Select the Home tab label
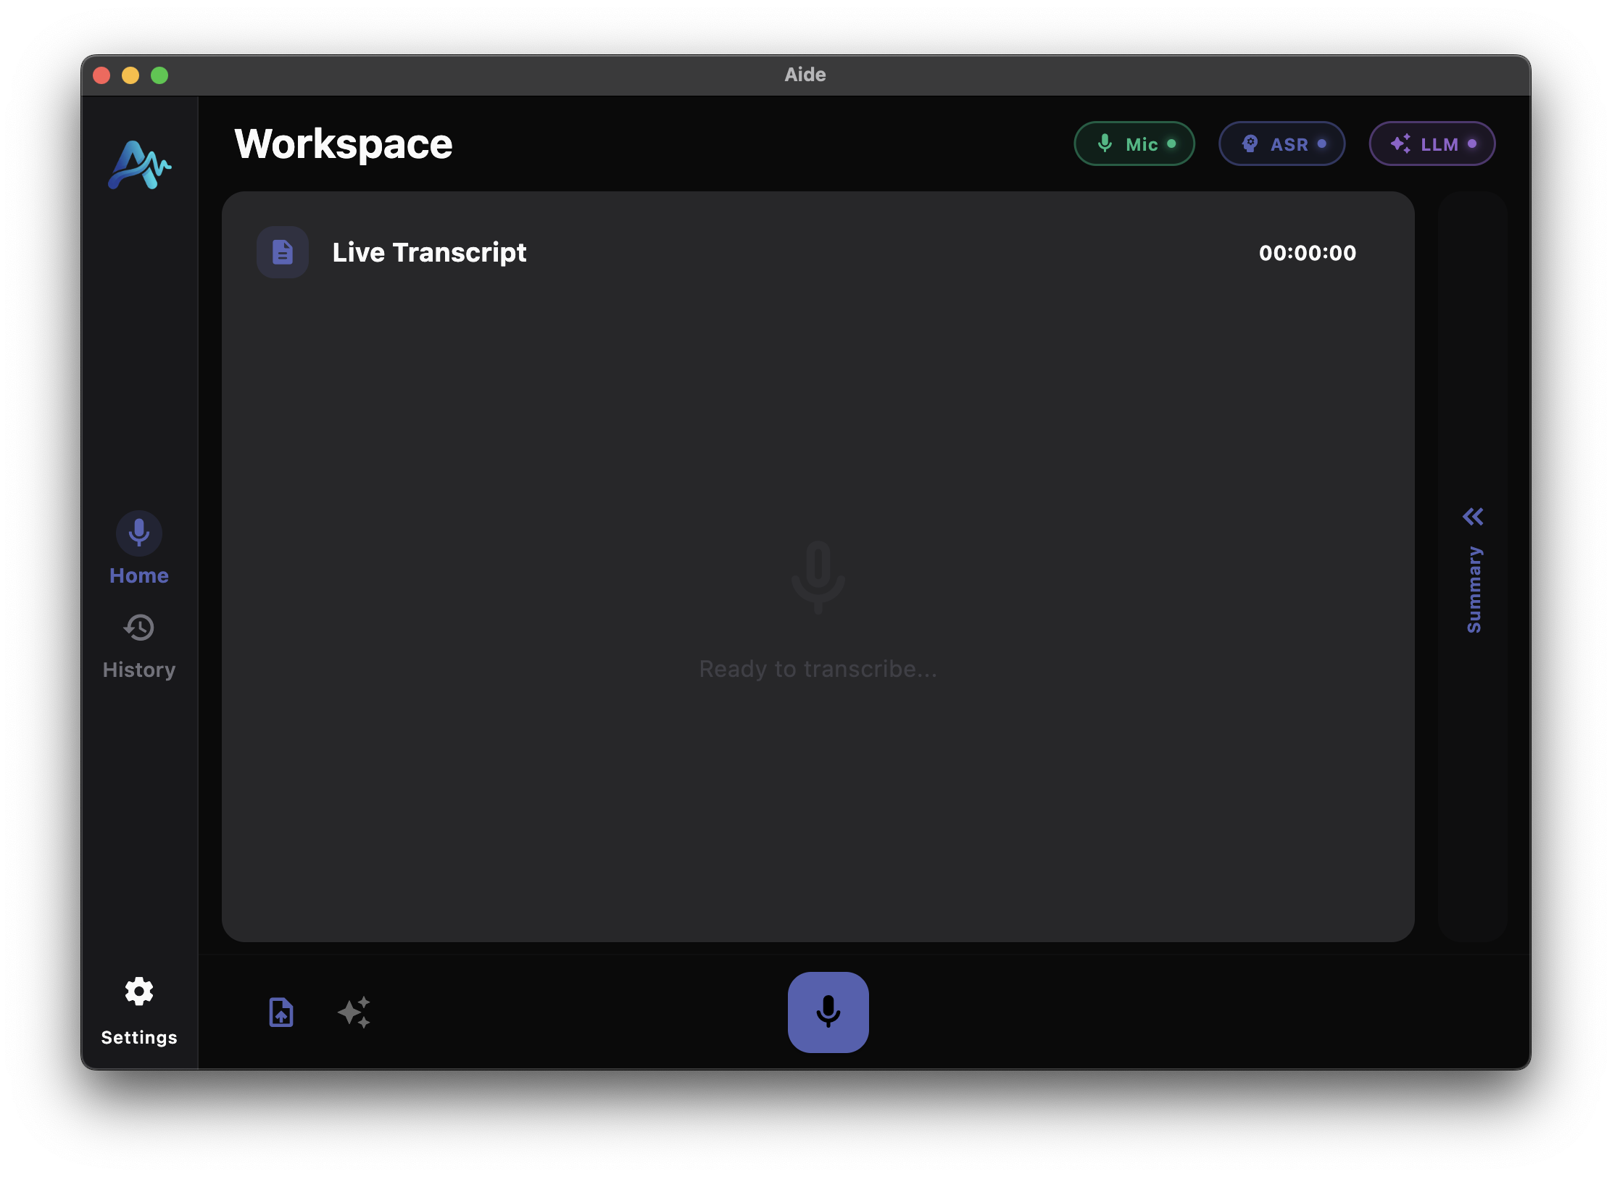 tap(139, 575)
